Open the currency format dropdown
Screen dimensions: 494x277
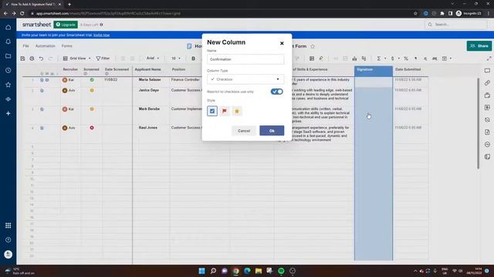pos(395,58)
